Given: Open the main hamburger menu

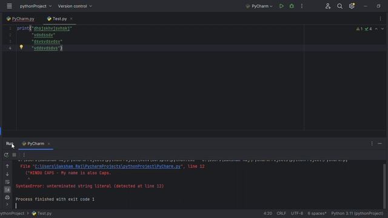Looking at the screenshot, I should 9,6.
